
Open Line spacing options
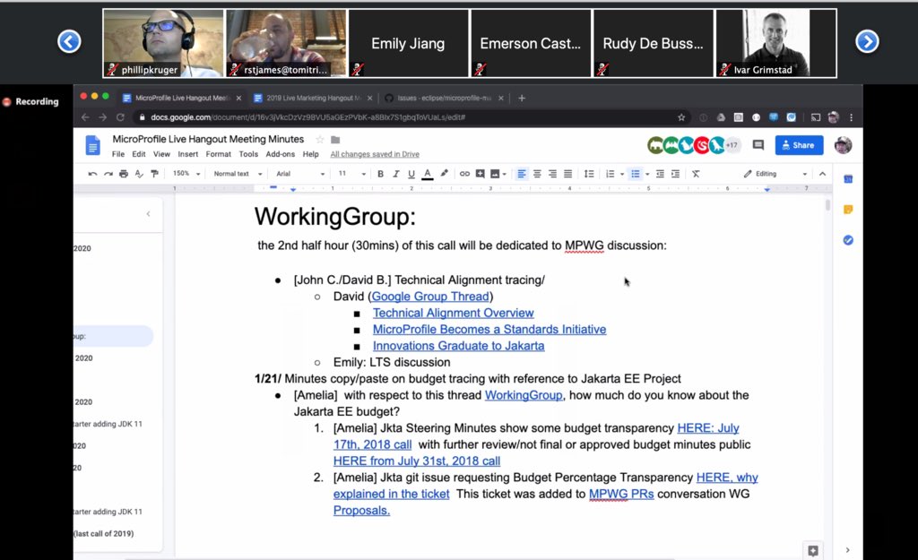click(x=589, y=174)
